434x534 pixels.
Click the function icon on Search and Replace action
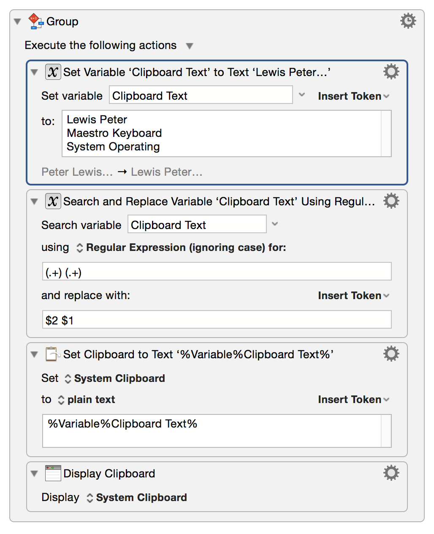(x=53, y=201)
